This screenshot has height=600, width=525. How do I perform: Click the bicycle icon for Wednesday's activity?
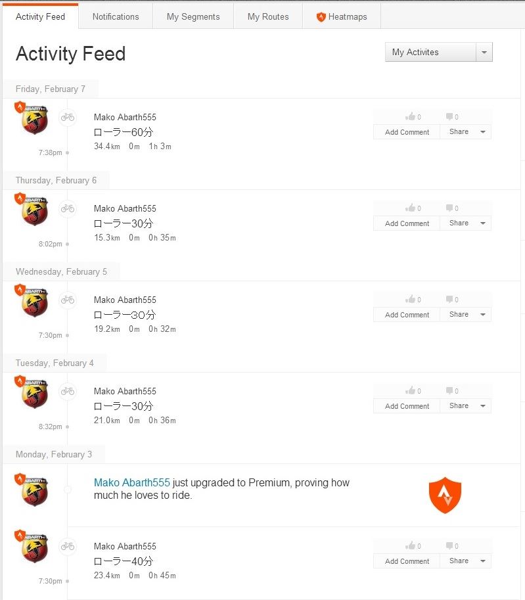[x=68, y=300]
